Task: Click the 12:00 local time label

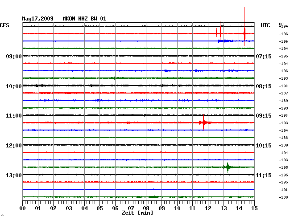Action: click(x=14, y=146)
